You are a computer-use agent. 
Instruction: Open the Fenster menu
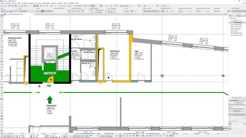tap(65, 3)
